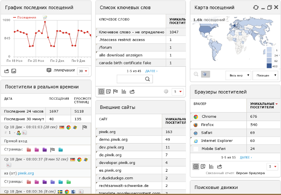The height and width of the screenshot is (195, 281).
Task: Maximize the Карта посещений widget
Action: pos(269,7)
